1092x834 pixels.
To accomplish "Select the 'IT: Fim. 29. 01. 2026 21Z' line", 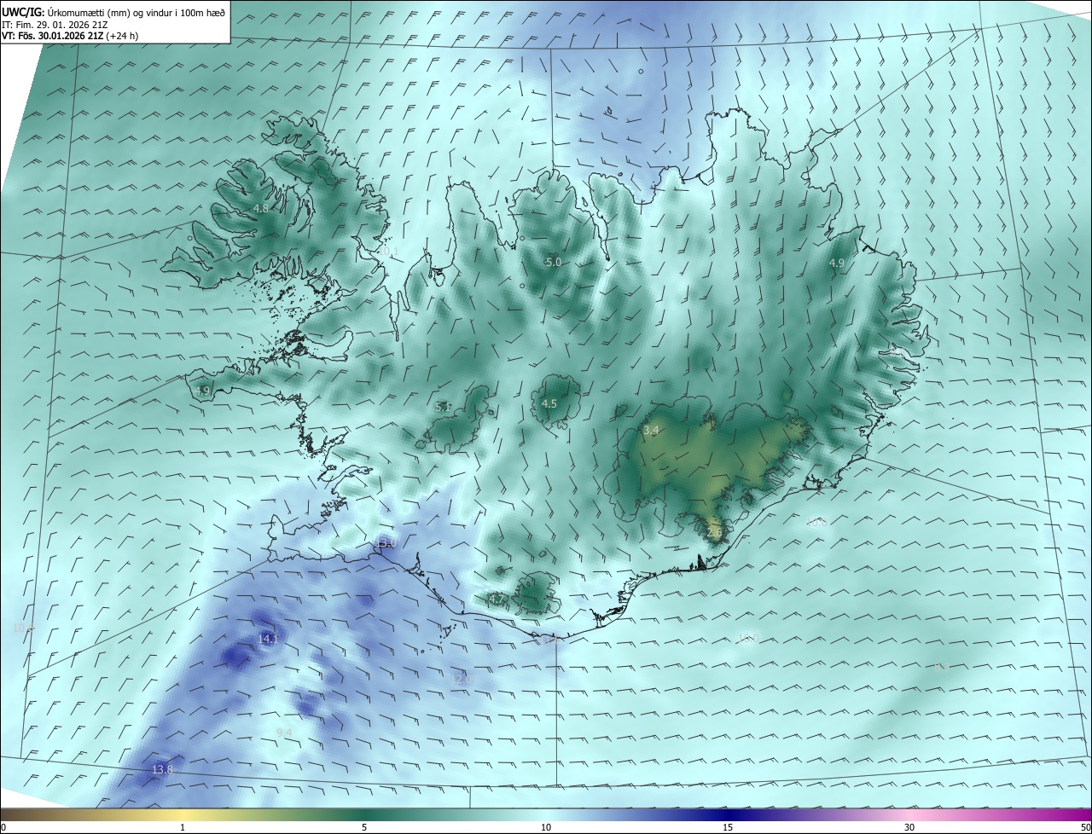I will click(54, 24).
